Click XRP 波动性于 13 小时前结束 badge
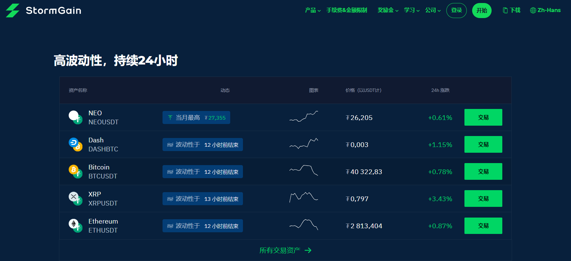571x261 pixels. tap(203, 199)
